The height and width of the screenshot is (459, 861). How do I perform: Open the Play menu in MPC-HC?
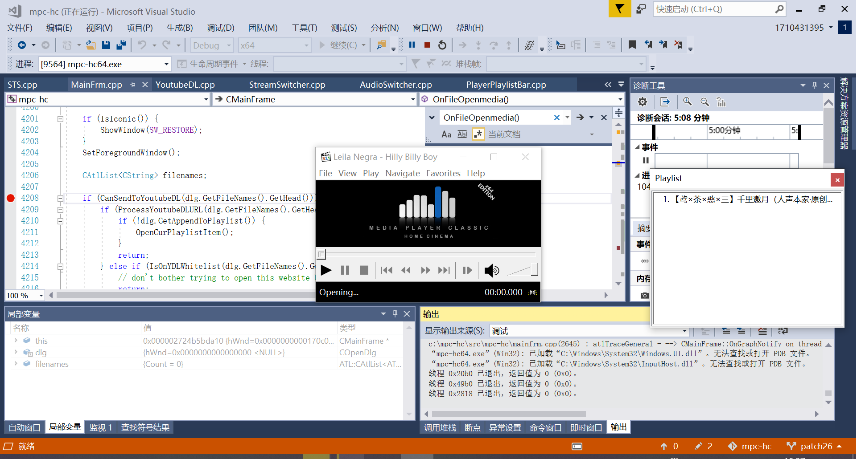(x=371, y=173)
